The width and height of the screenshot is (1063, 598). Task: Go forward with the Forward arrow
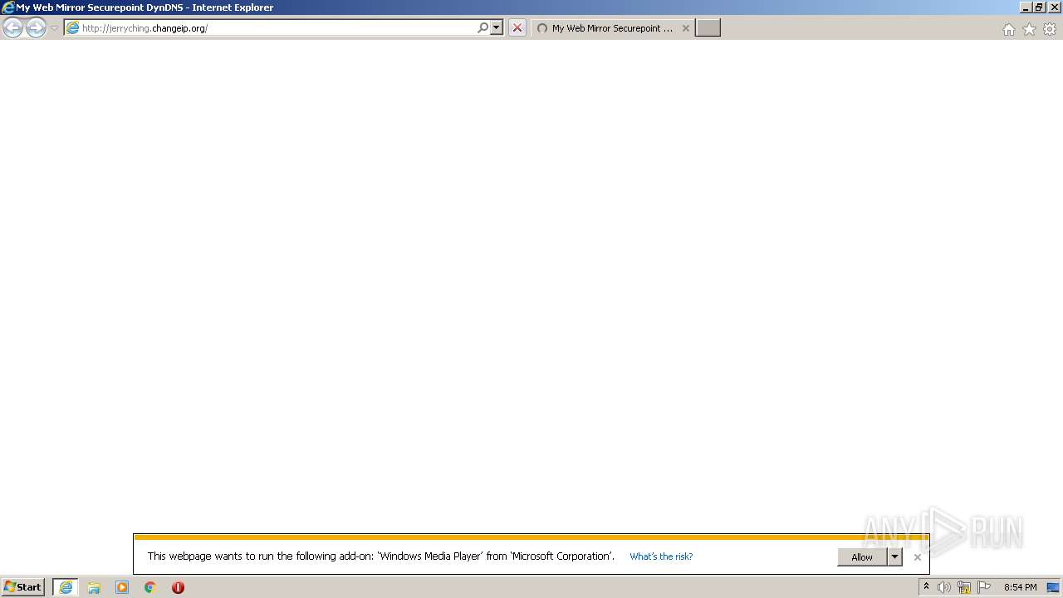36,28
